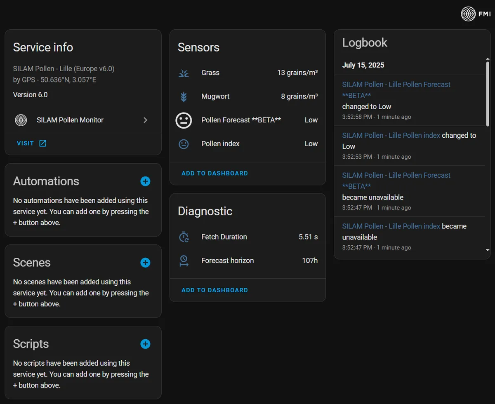Open the Grass sensor row label
Image resolution: width=495 pixels, height=404 pixels.
(210, 73)
